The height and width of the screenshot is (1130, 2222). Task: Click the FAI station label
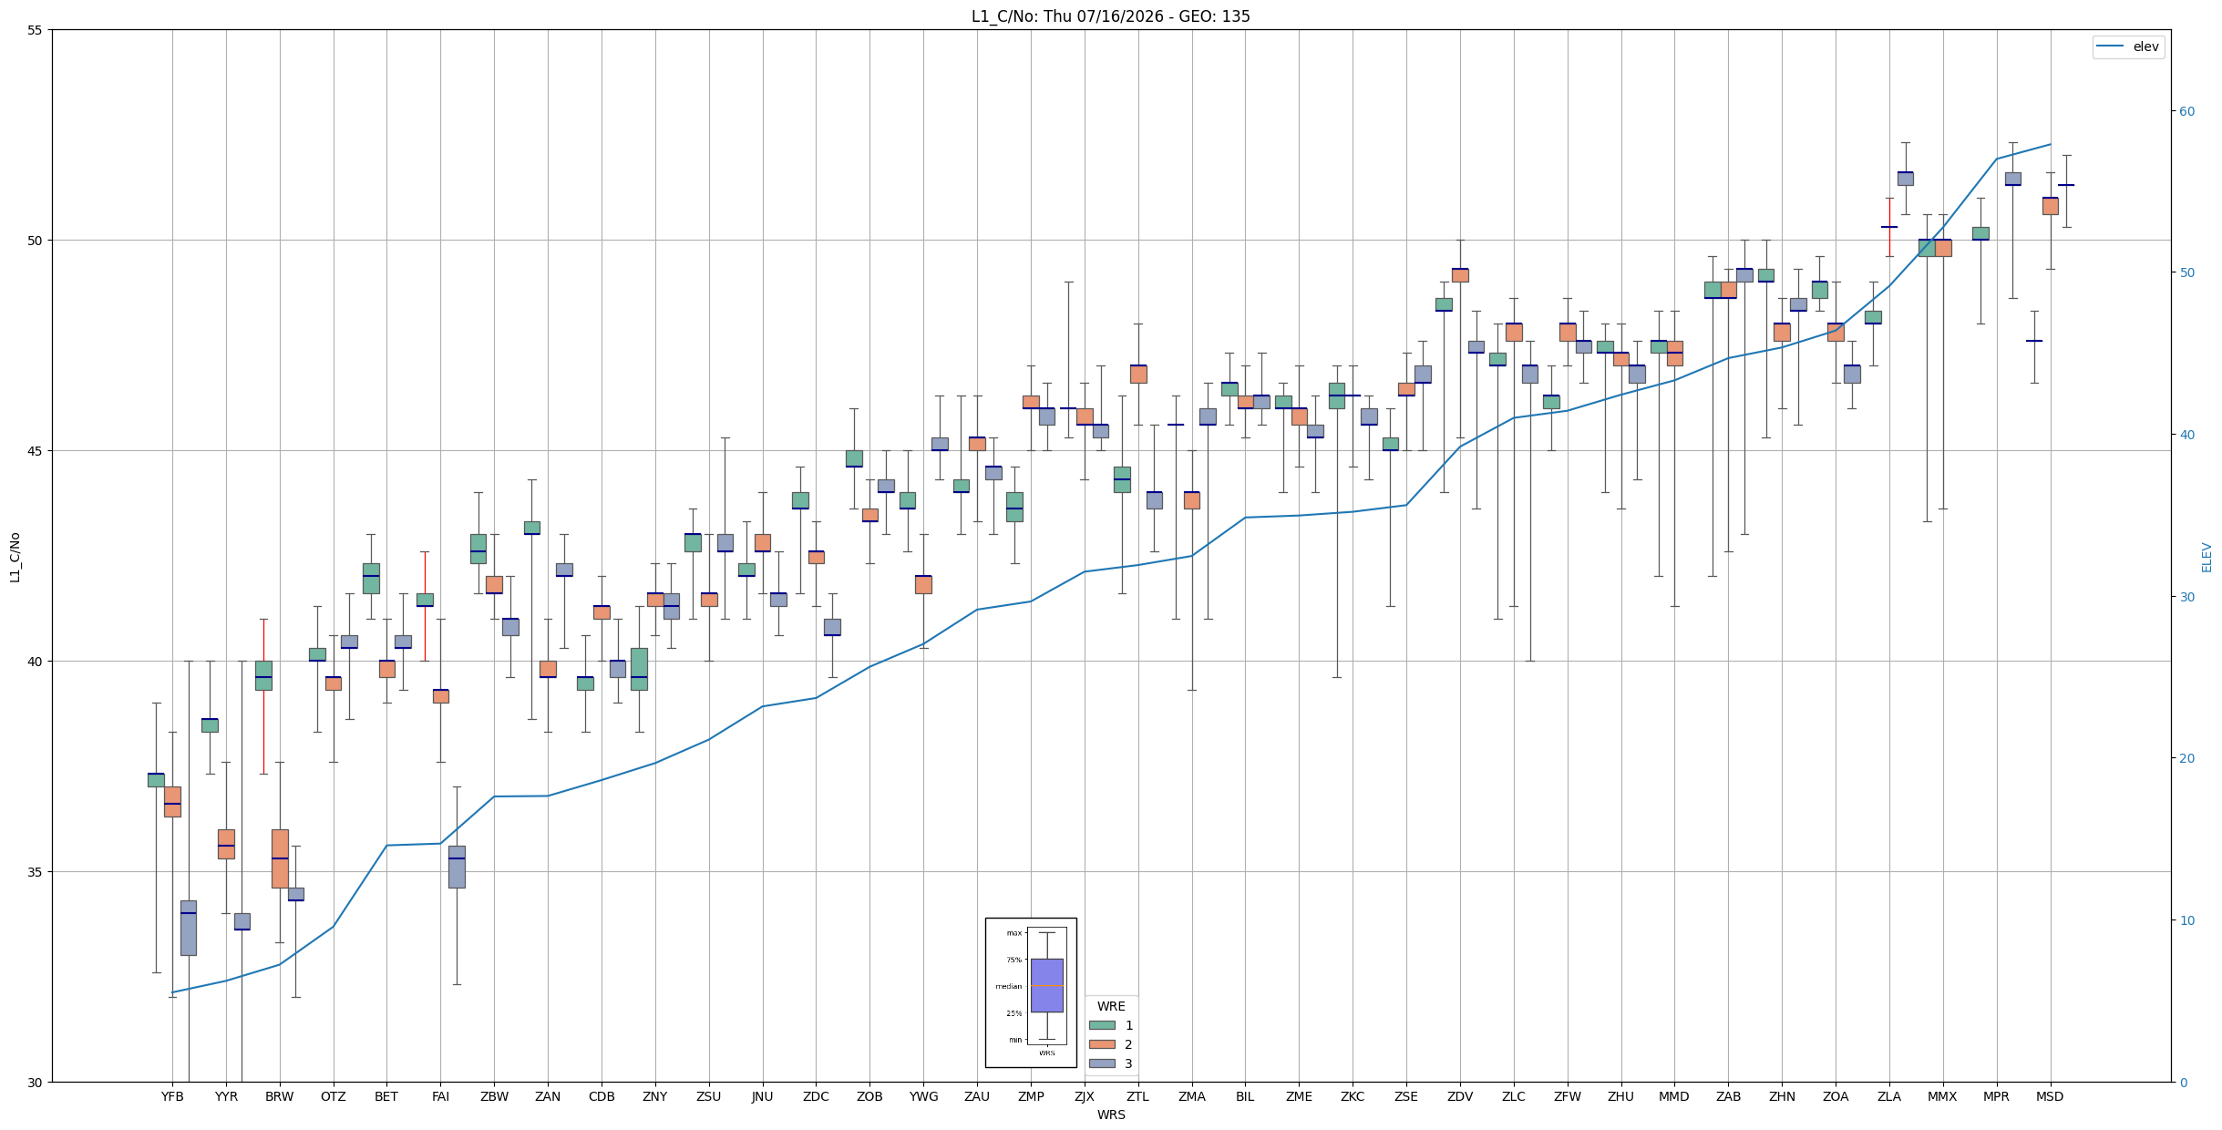(x=440, y=1096)
